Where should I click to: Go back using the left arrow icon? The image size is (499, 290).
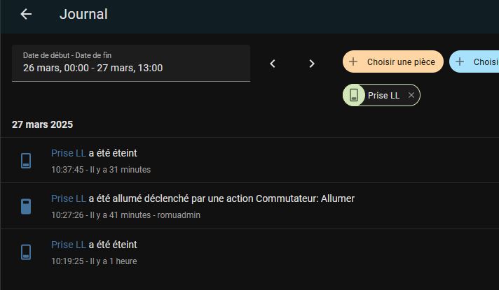click(x=26, y=14)
